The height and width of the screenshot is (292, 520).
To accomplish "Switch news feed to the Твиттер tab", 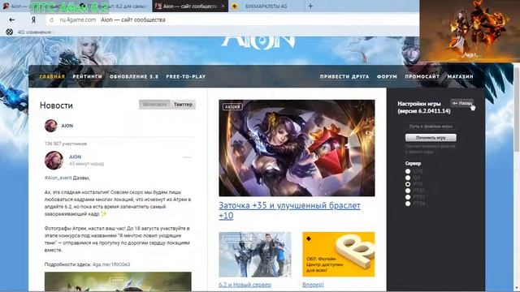I will pyautogui.click(x=183, y=105).
